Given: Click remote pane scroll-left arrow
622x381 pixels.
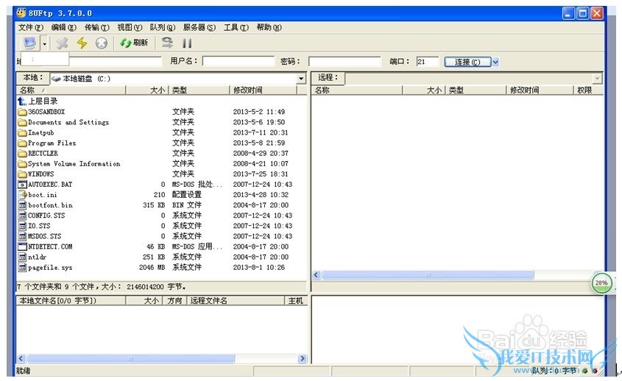Looking at the screenshot, I should click(317, 275).
